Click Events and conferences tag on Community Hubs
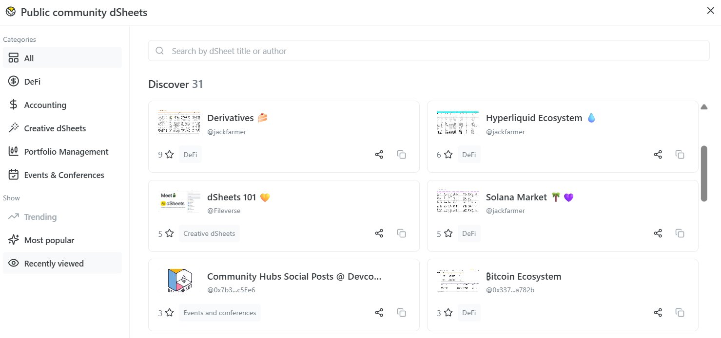Screen dimensions: 721x338 click(219, 313)
